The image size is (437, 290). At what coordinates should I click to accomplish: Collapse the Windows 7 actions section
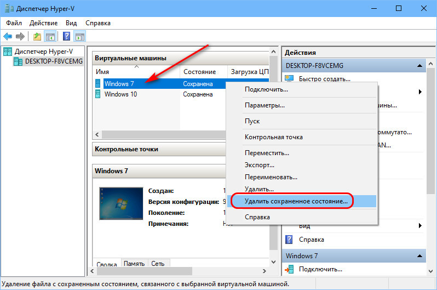(x=419, y=255)
